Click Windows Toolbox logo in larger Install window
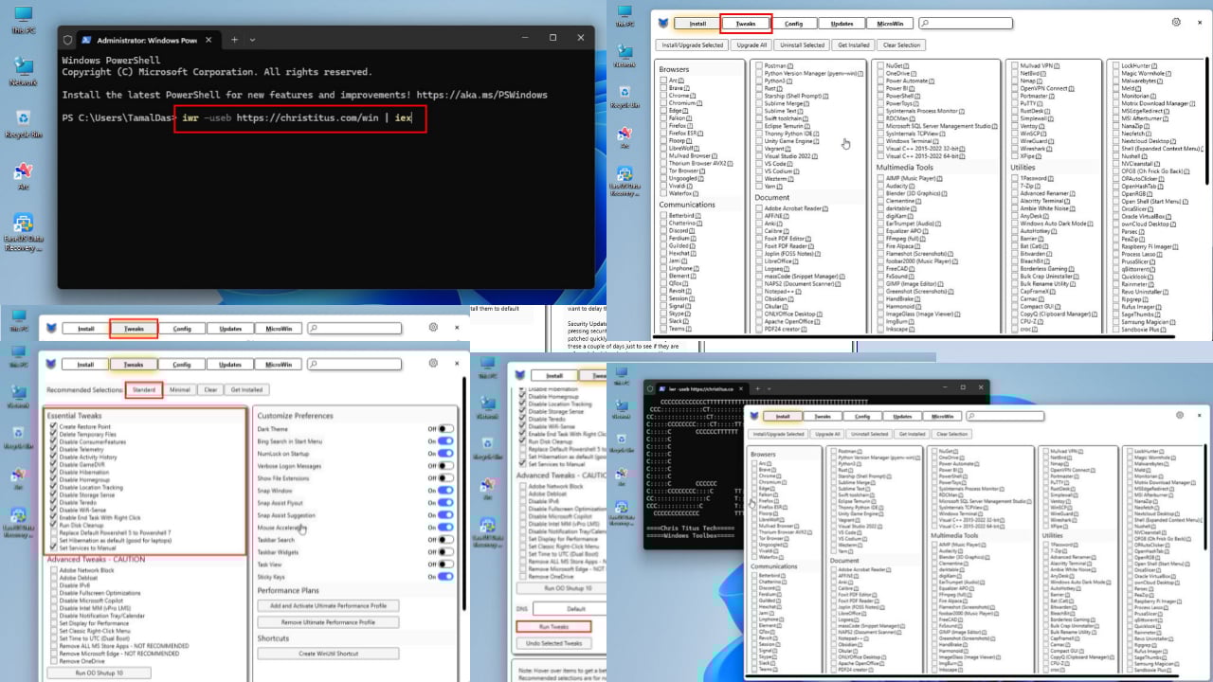Screen dimensions: 1213x682 [x=661, y=24]
